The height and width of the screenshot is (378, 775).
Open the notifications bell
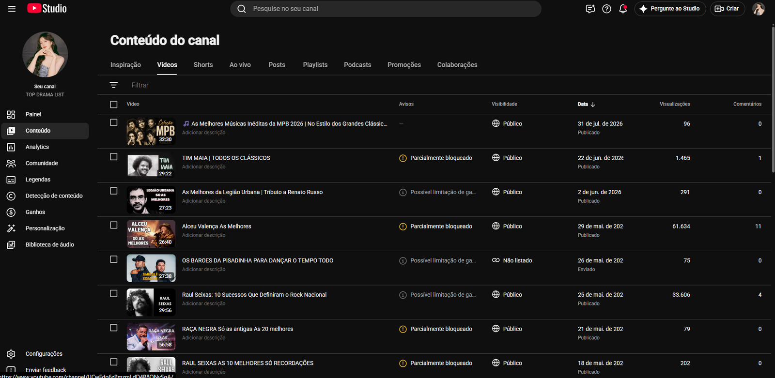(623, 9)
